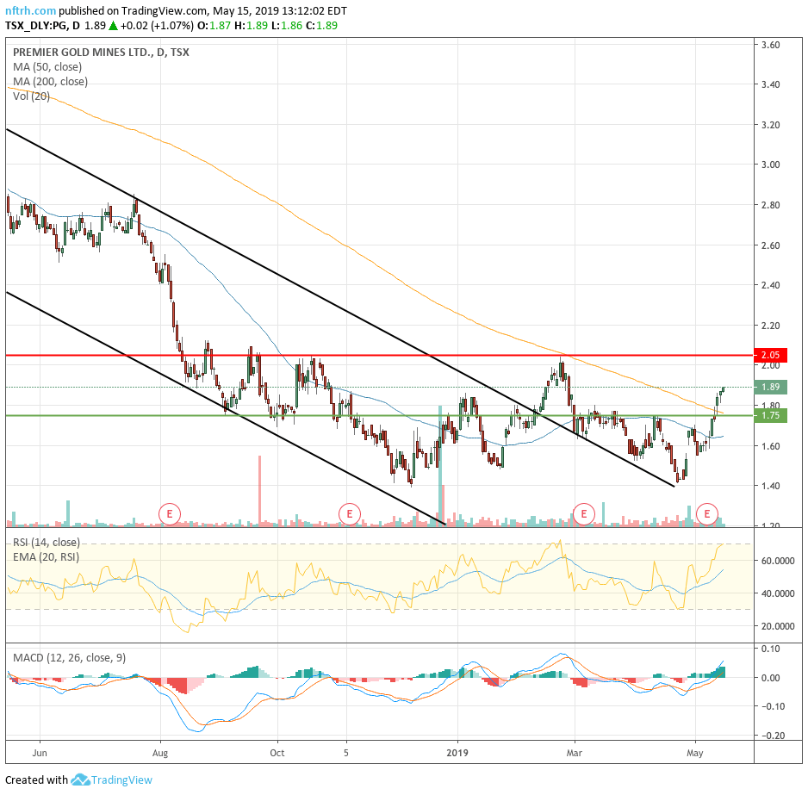Select the current price 1.89 label

(770, 387)
